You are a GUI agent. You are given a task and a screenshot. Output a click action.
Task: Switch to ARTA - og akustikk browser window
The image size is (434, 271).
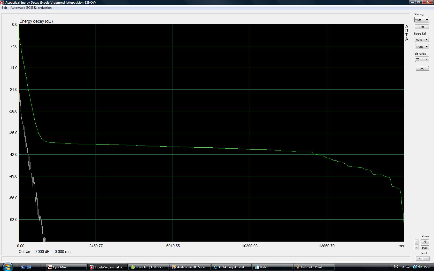pyautogui.click(x=231, y=267)
